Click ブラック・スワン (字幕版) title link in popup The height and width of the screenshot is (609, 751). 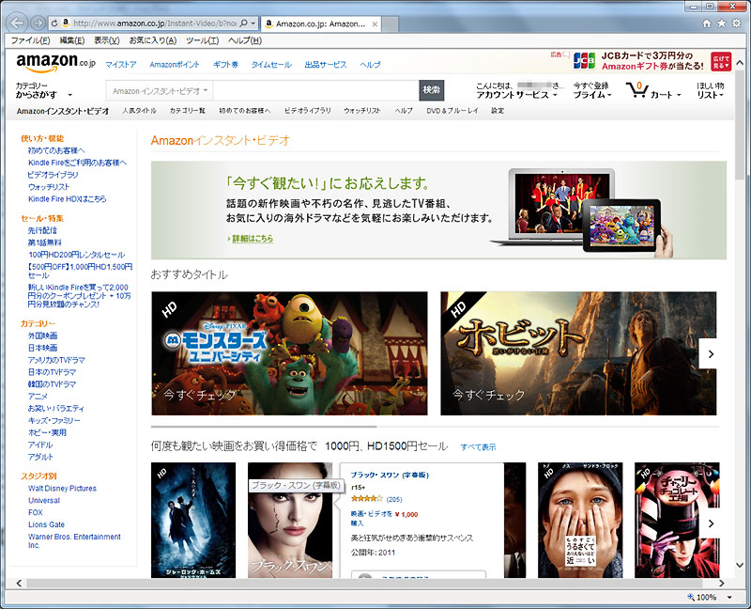(390, 475)
